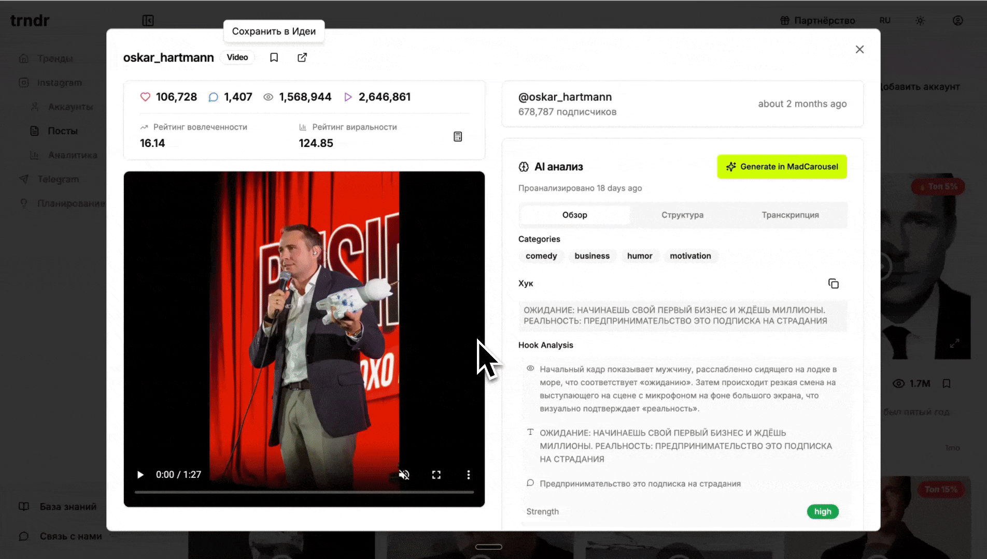Save post to Ideas with bookmark icon
Viewport: 987px width, 559px height.
pos(274,57)
